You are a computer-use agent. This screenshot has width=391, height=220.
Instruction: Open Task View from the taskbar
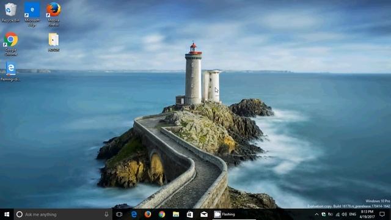click(119, 215)
